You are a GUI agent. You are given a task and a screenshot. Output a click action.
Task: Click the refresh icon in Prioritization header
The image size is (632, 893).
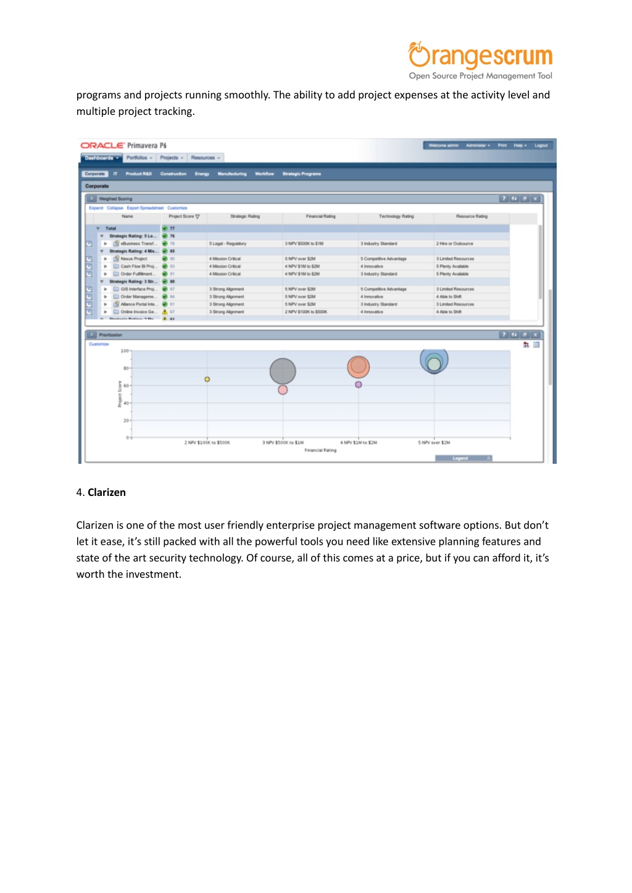(514, 335)
